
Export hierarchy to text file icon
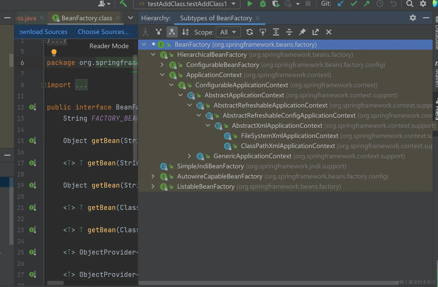315,32
